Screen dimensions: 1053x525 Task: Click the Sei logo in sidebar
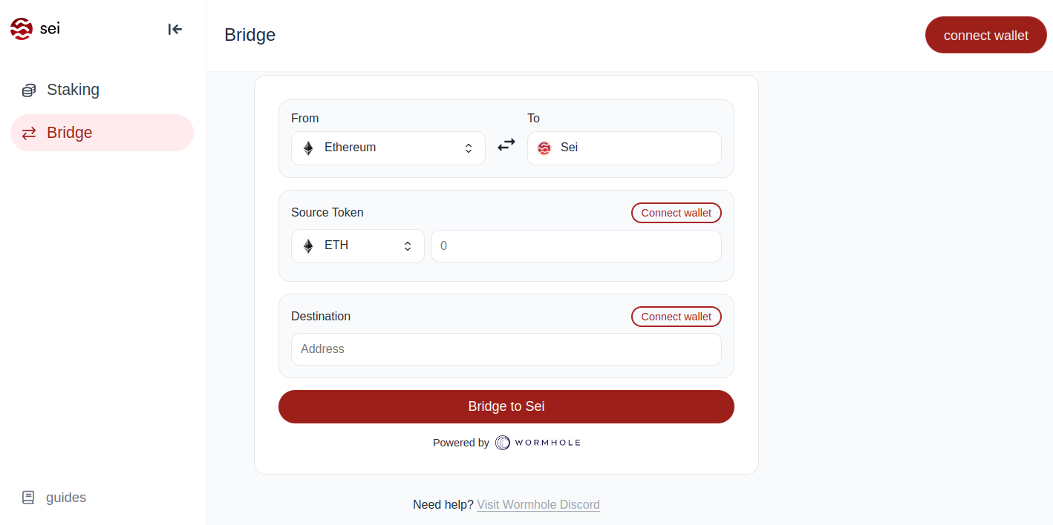(x=22, y=29)
